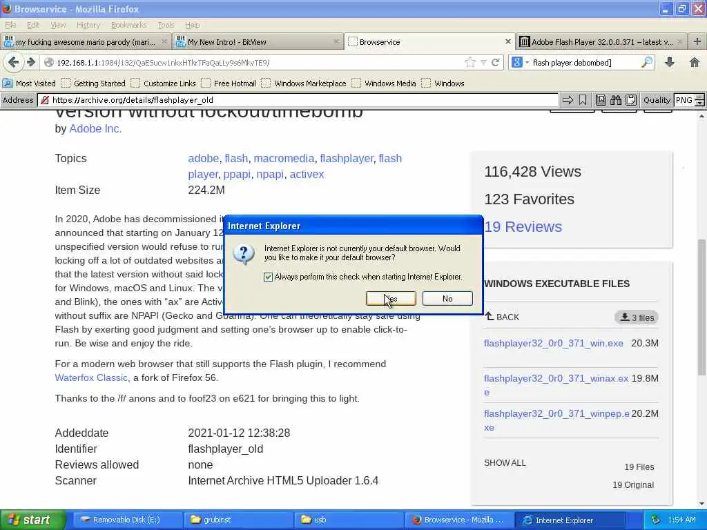Go to the Firefox home page icon

(x=695, y=62)
